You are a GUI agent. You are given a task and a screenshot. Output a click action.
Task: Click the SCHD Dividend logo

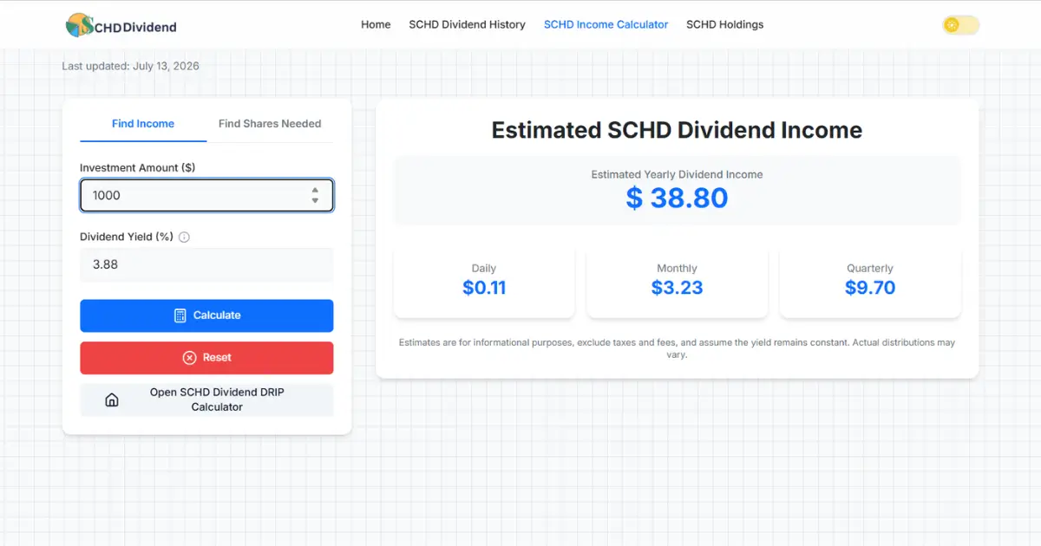tap(121, 25)
